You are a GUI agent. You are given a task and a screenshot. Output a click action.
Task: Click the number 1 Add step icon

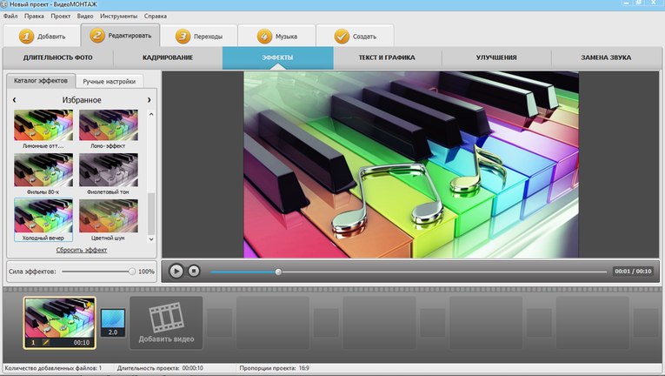26,37
